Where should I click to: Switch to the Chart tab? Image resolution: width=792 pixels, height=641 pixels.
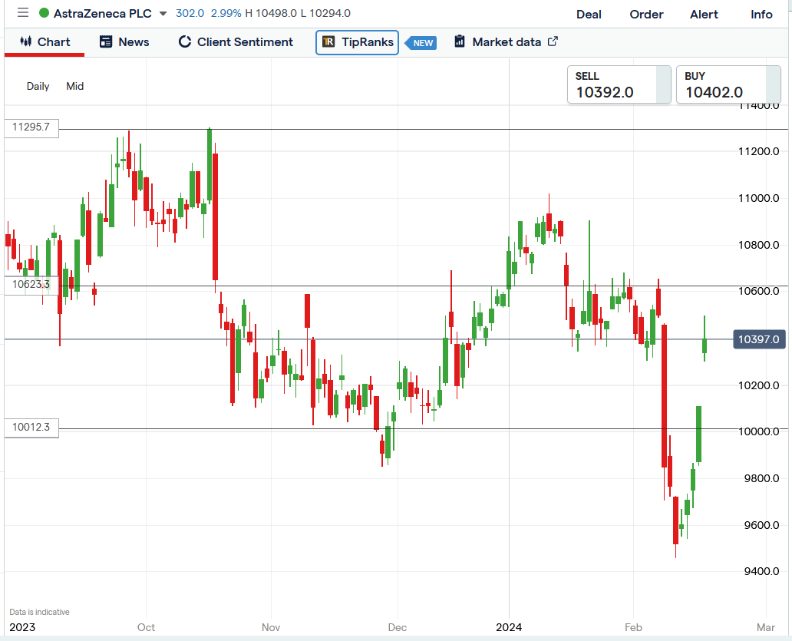point(45,42)
